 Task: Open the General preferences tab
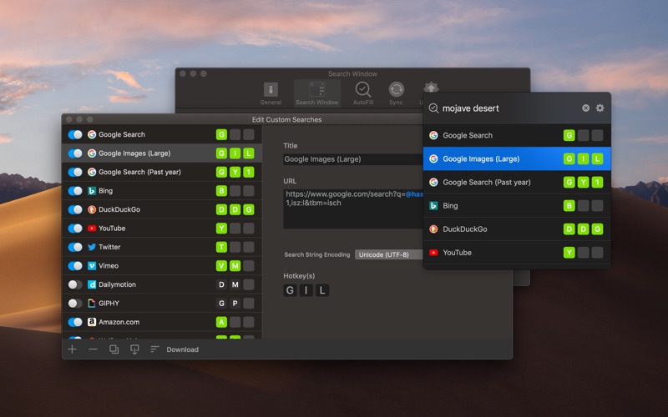271,93
